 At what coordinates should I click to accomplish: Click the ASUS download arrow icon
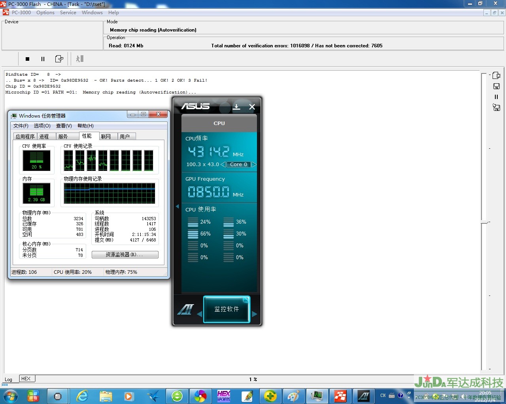236,107
